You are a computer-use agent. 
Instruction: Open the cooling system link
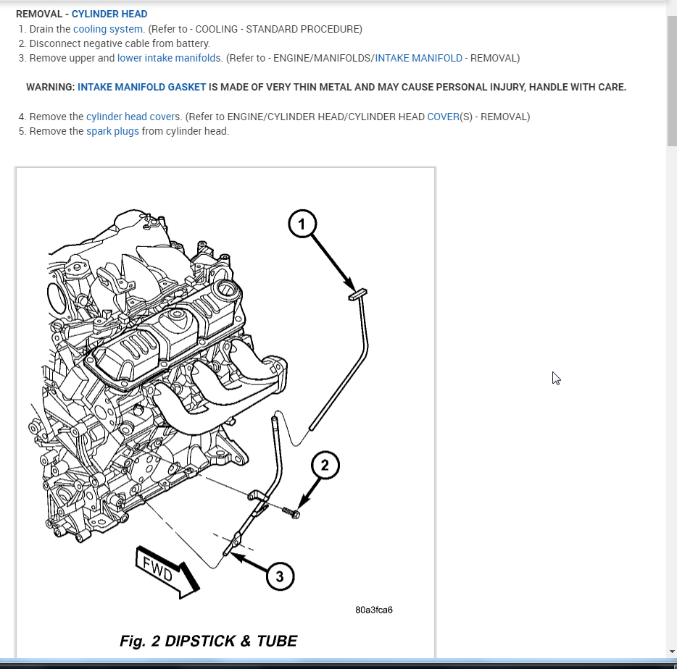pyautogui.click(x=108, y=29)
